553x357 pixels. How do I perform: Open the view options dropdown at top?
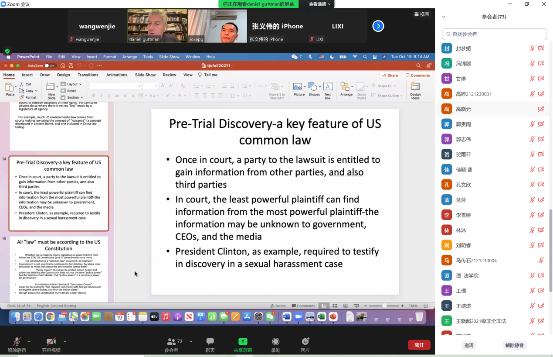[x=319, y=4]
